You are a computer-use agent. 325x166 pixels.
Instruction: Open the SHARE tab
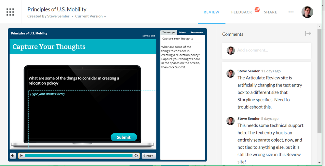(270, 12)
